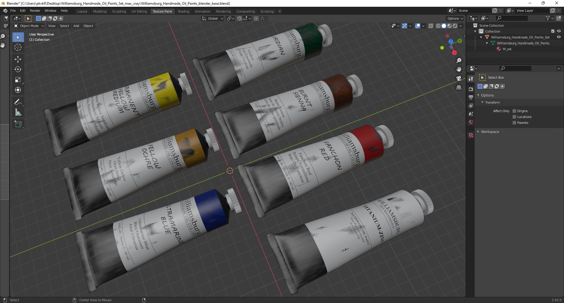The height and width of the screenshot is (303, 564).
Task: Select the Measure ruler tool
Action: (18, 112)
